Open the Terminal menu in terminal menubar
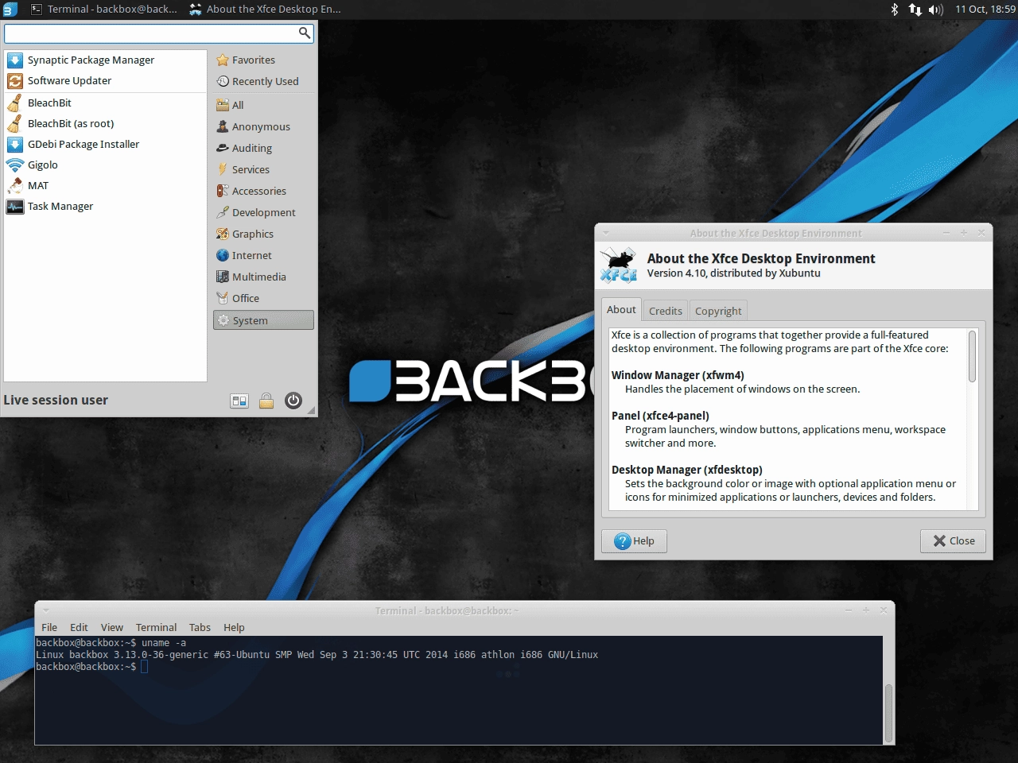This screenshot has width=1018, height=763. [156, 627]
